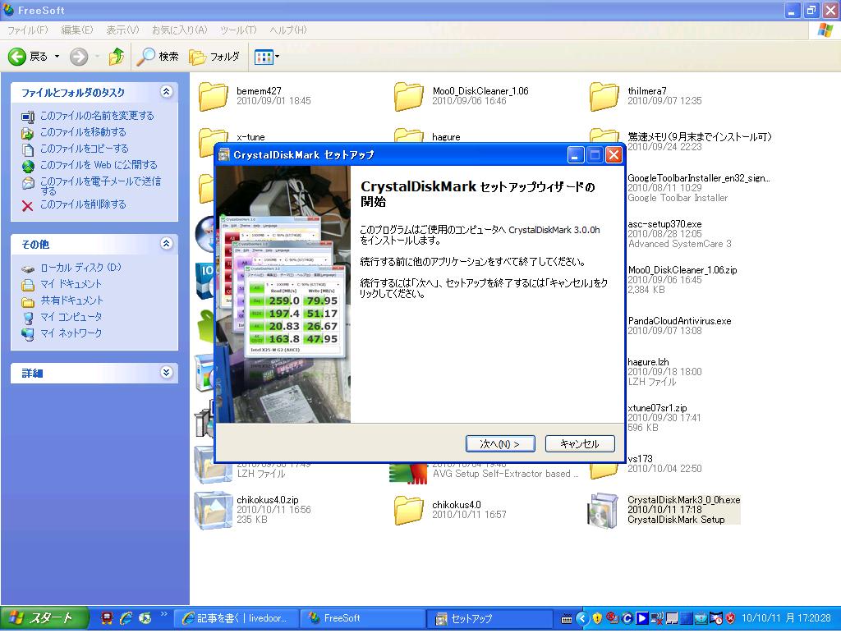Select asc-setup370.exe file
Image resolution: width=841 pixels, height=633 pixels.
pos(664,224)
